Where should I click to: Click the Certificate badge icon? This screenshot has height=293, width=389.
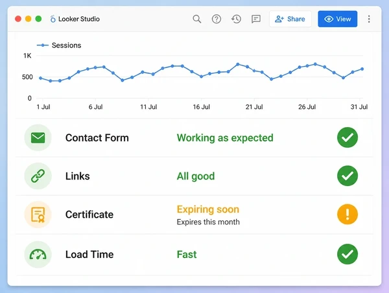pos(38,215)
